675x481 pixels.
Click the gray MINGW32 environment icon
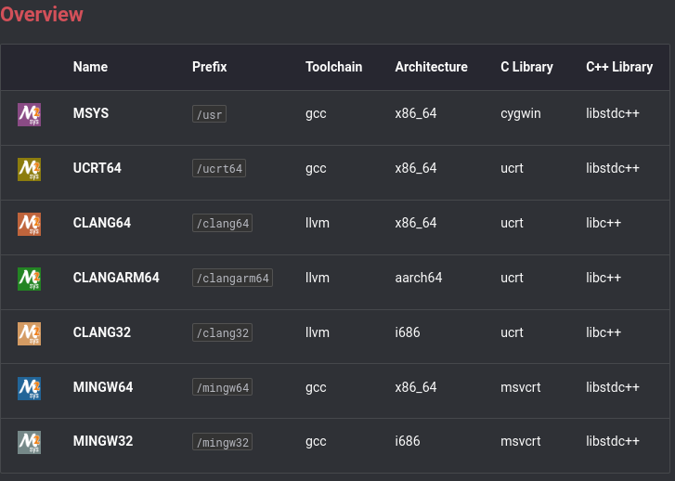(x=29, y=442)
